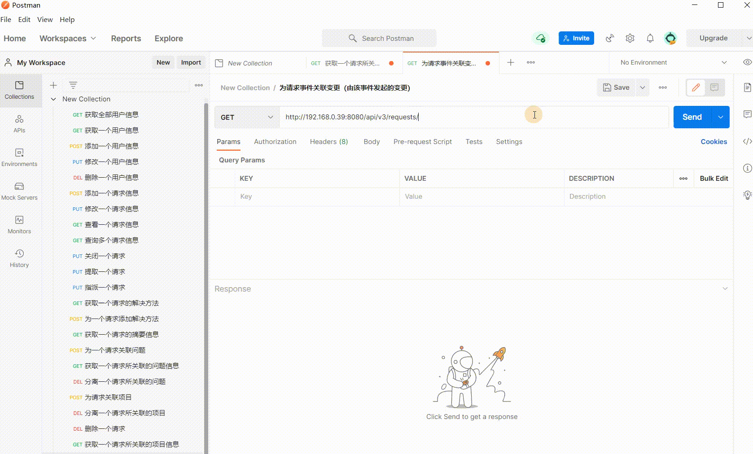Switch to the Authorization tab
The image size is (753, 454).
point(275,142)
